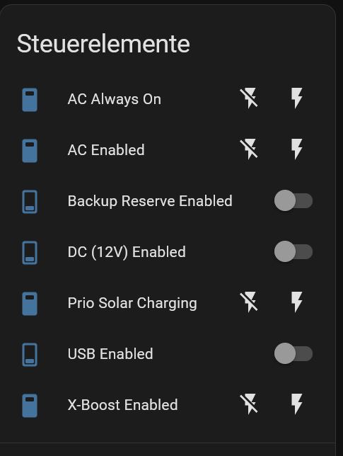Click the device icon beside AC Always On
The image size is (343, 456).
[30, 100]
